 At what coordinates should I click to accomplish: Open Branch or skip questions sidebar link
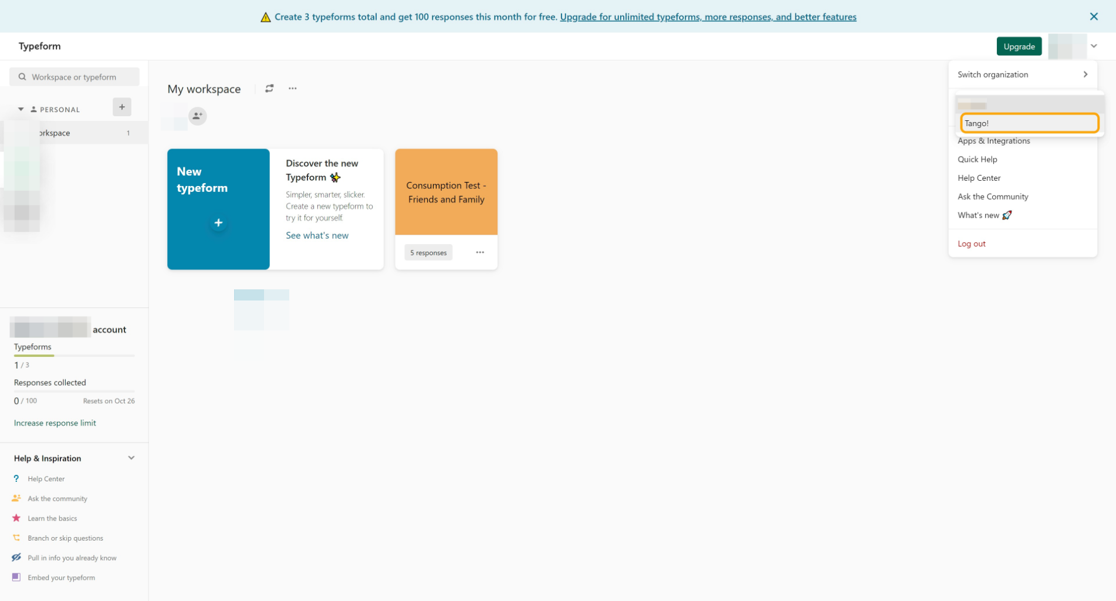coord(65,538)
